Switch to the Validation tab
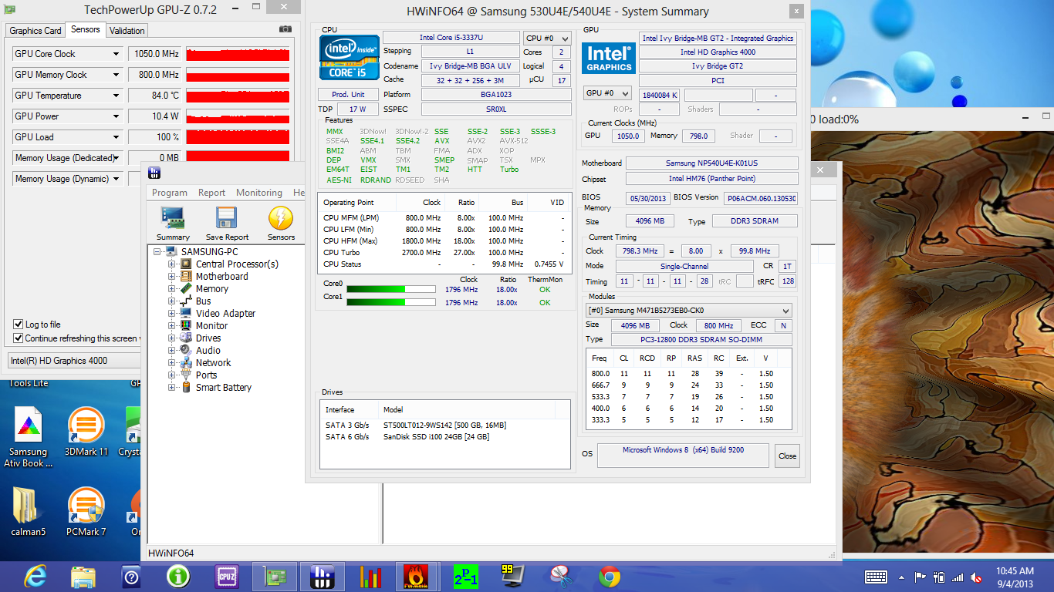Viewport: 1054px width, 592px height. [x=127, y=31]
